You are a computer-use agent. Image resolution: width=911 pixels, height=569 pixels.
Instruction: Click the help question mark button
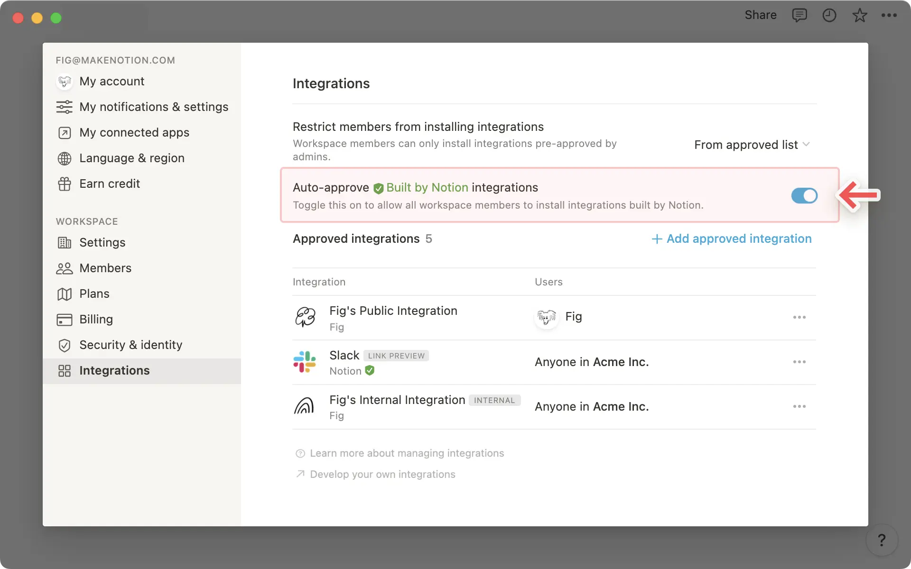(882, 540)
